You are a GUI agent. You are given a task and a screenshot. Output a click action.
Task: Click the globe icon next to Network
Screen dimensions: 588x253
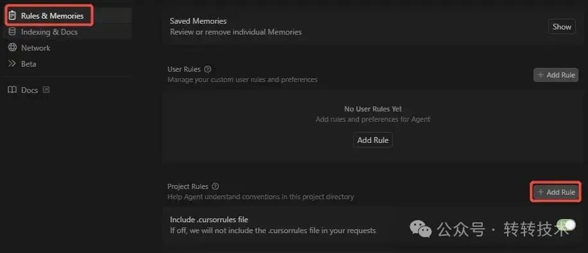12,47
